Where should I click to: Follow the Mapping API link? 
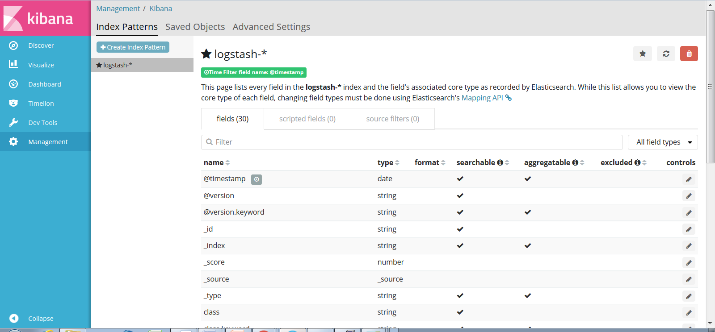[x=482, y=98]
